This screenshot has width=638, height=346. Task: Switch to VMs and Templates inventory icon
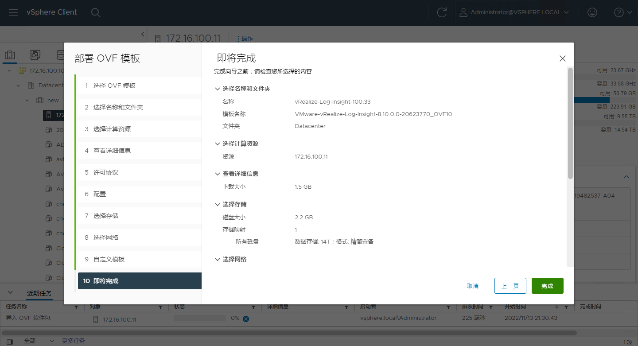35,55
